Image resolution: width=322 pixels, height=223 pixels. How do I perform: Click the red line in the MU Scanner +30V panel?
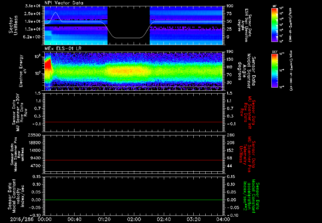tap(134, 122)
